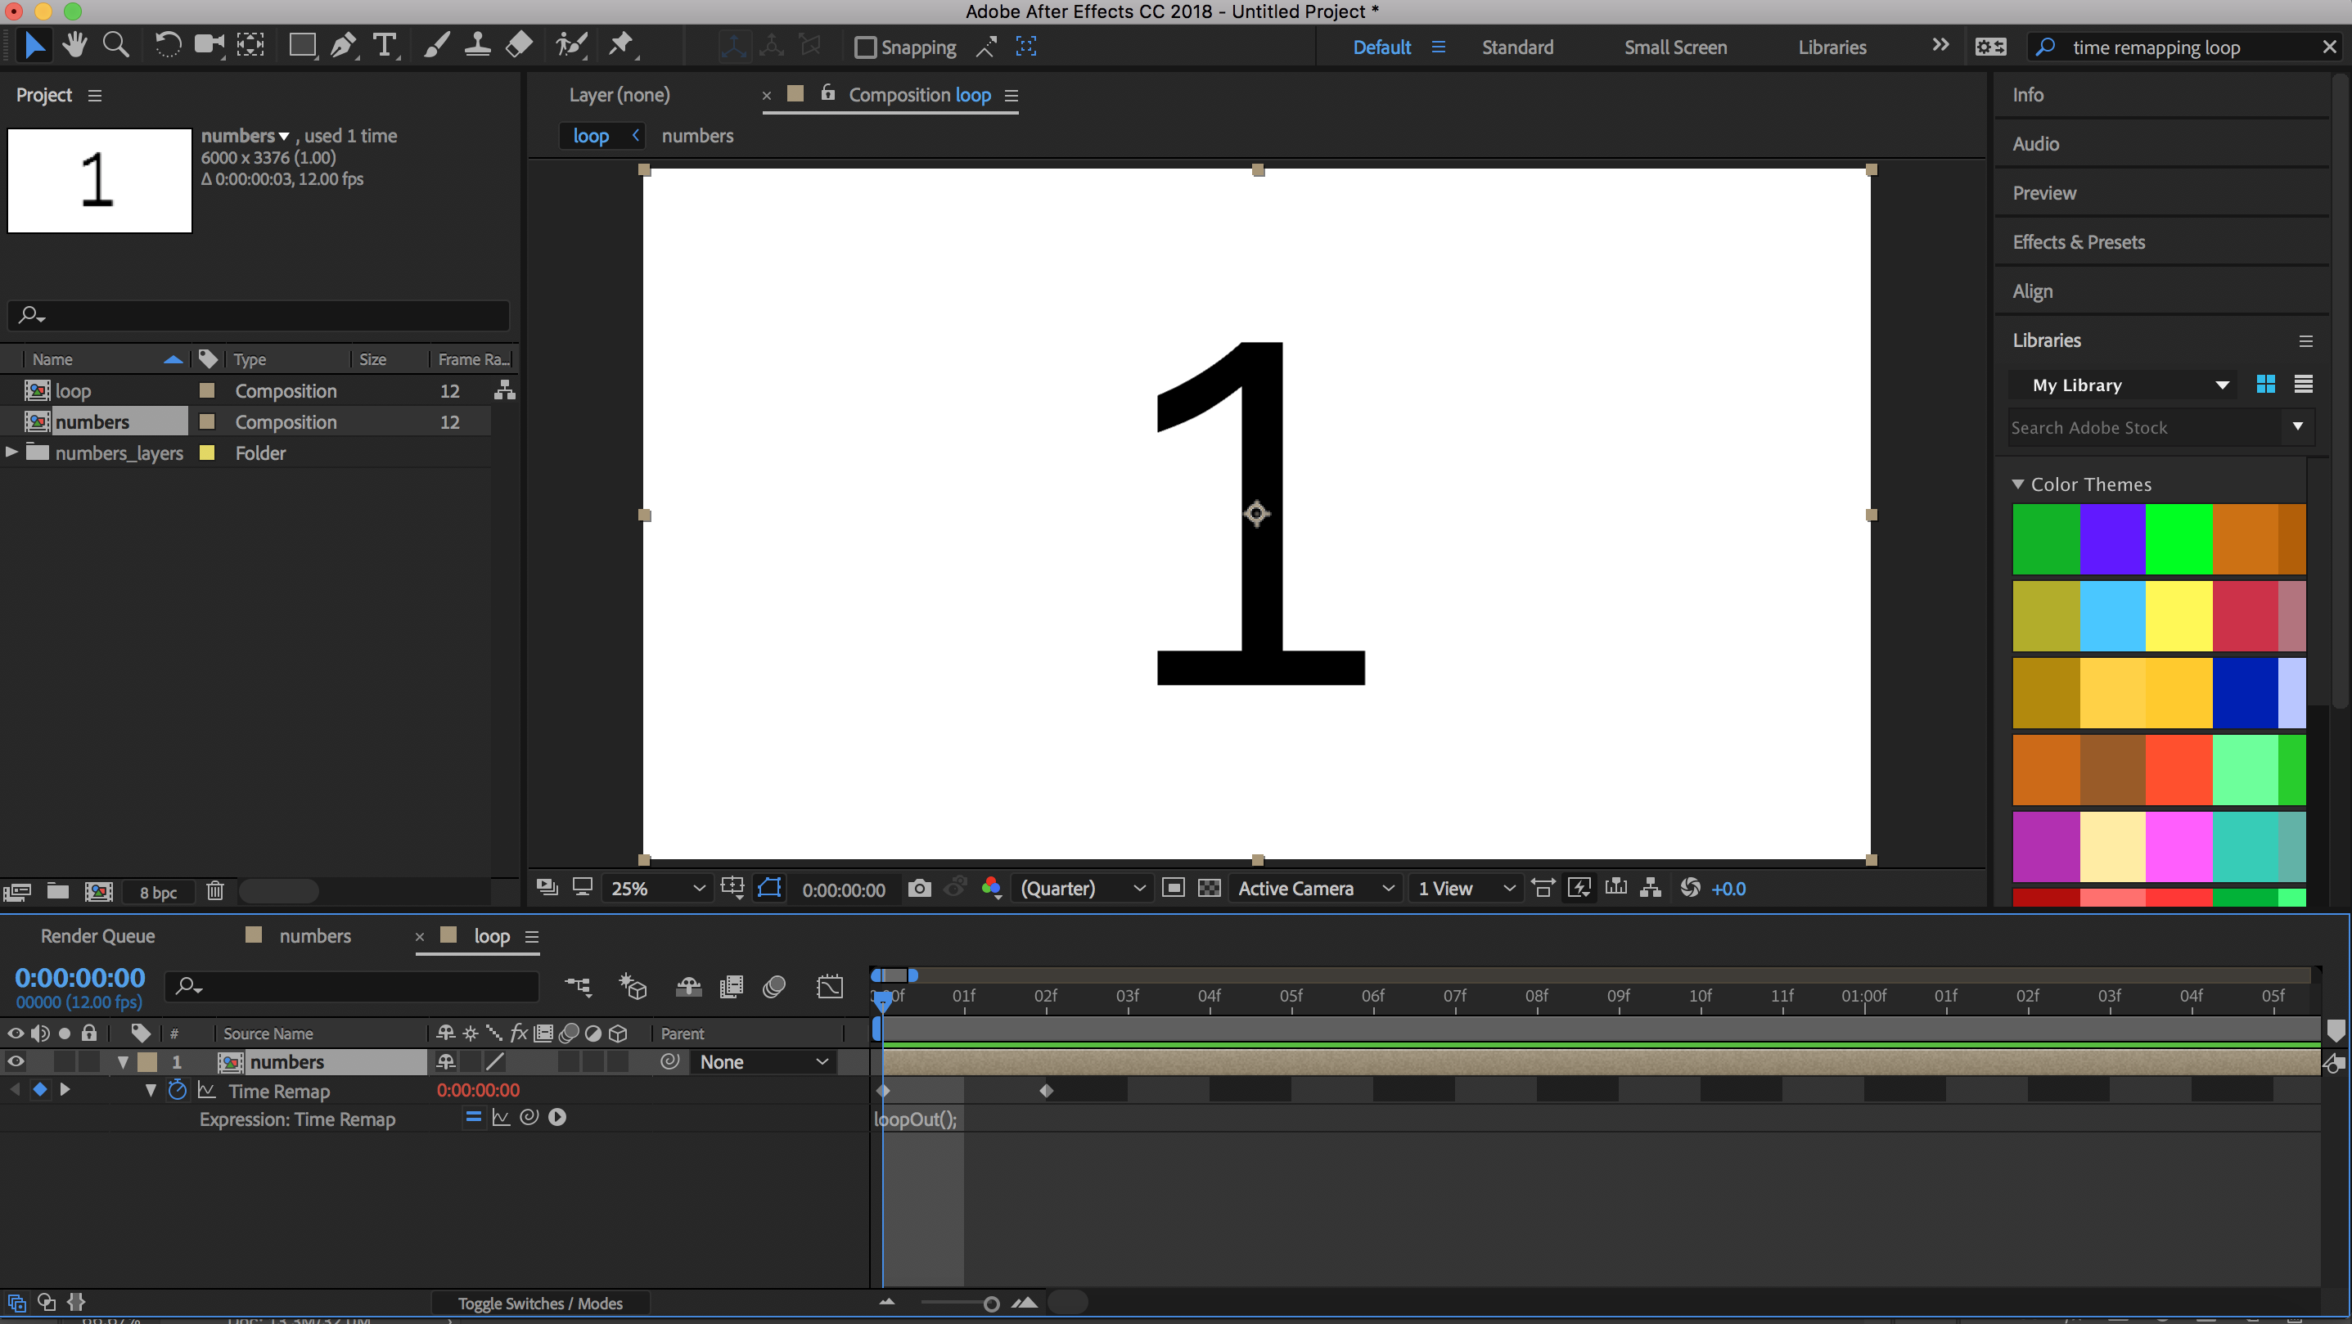Expand the loop composition settings
The width and height of the screenshot is (2352, 1324).
coord(1013,95)
